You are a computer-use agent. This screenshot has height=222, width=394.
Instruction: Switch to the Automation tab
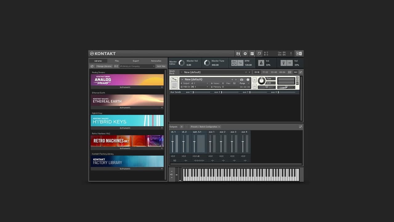click(x=156, y=61)
